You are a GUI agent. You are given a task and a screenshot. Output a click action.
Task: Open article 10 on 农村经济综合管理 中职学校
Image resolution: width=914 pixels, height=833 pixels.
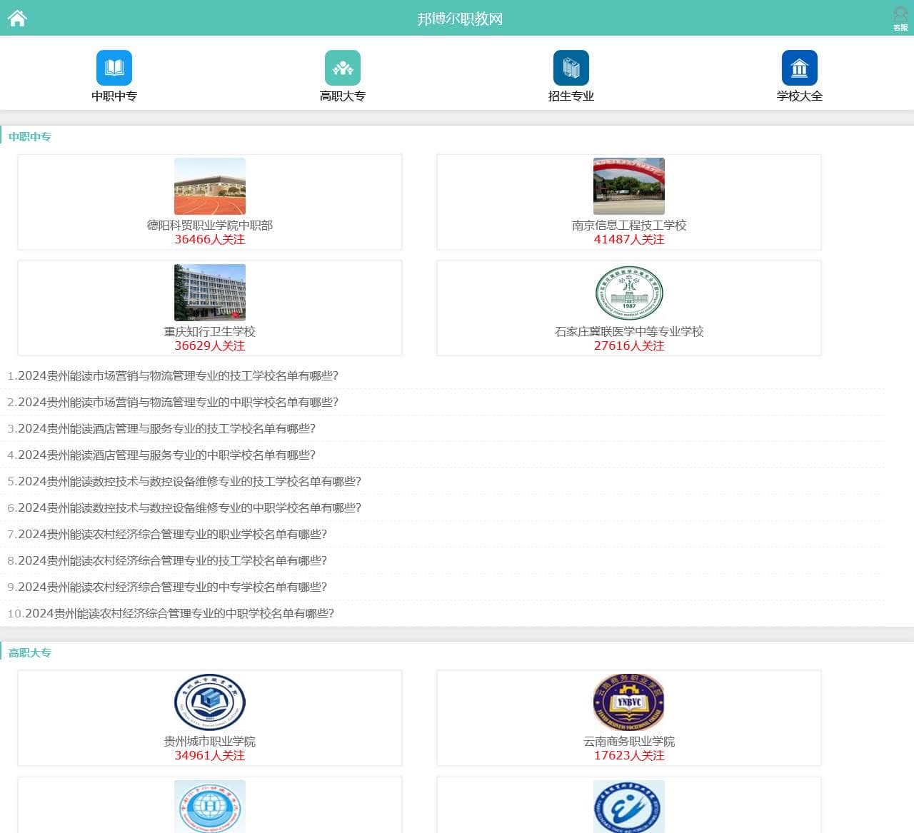click(179, 614)
